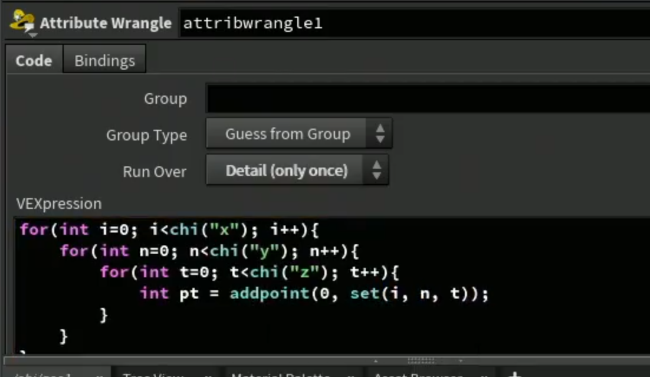Image resolution: width=650 pixels, height=377 pixels.
Task: Click the dotted pane splitter handle
Action: (421, 360)
